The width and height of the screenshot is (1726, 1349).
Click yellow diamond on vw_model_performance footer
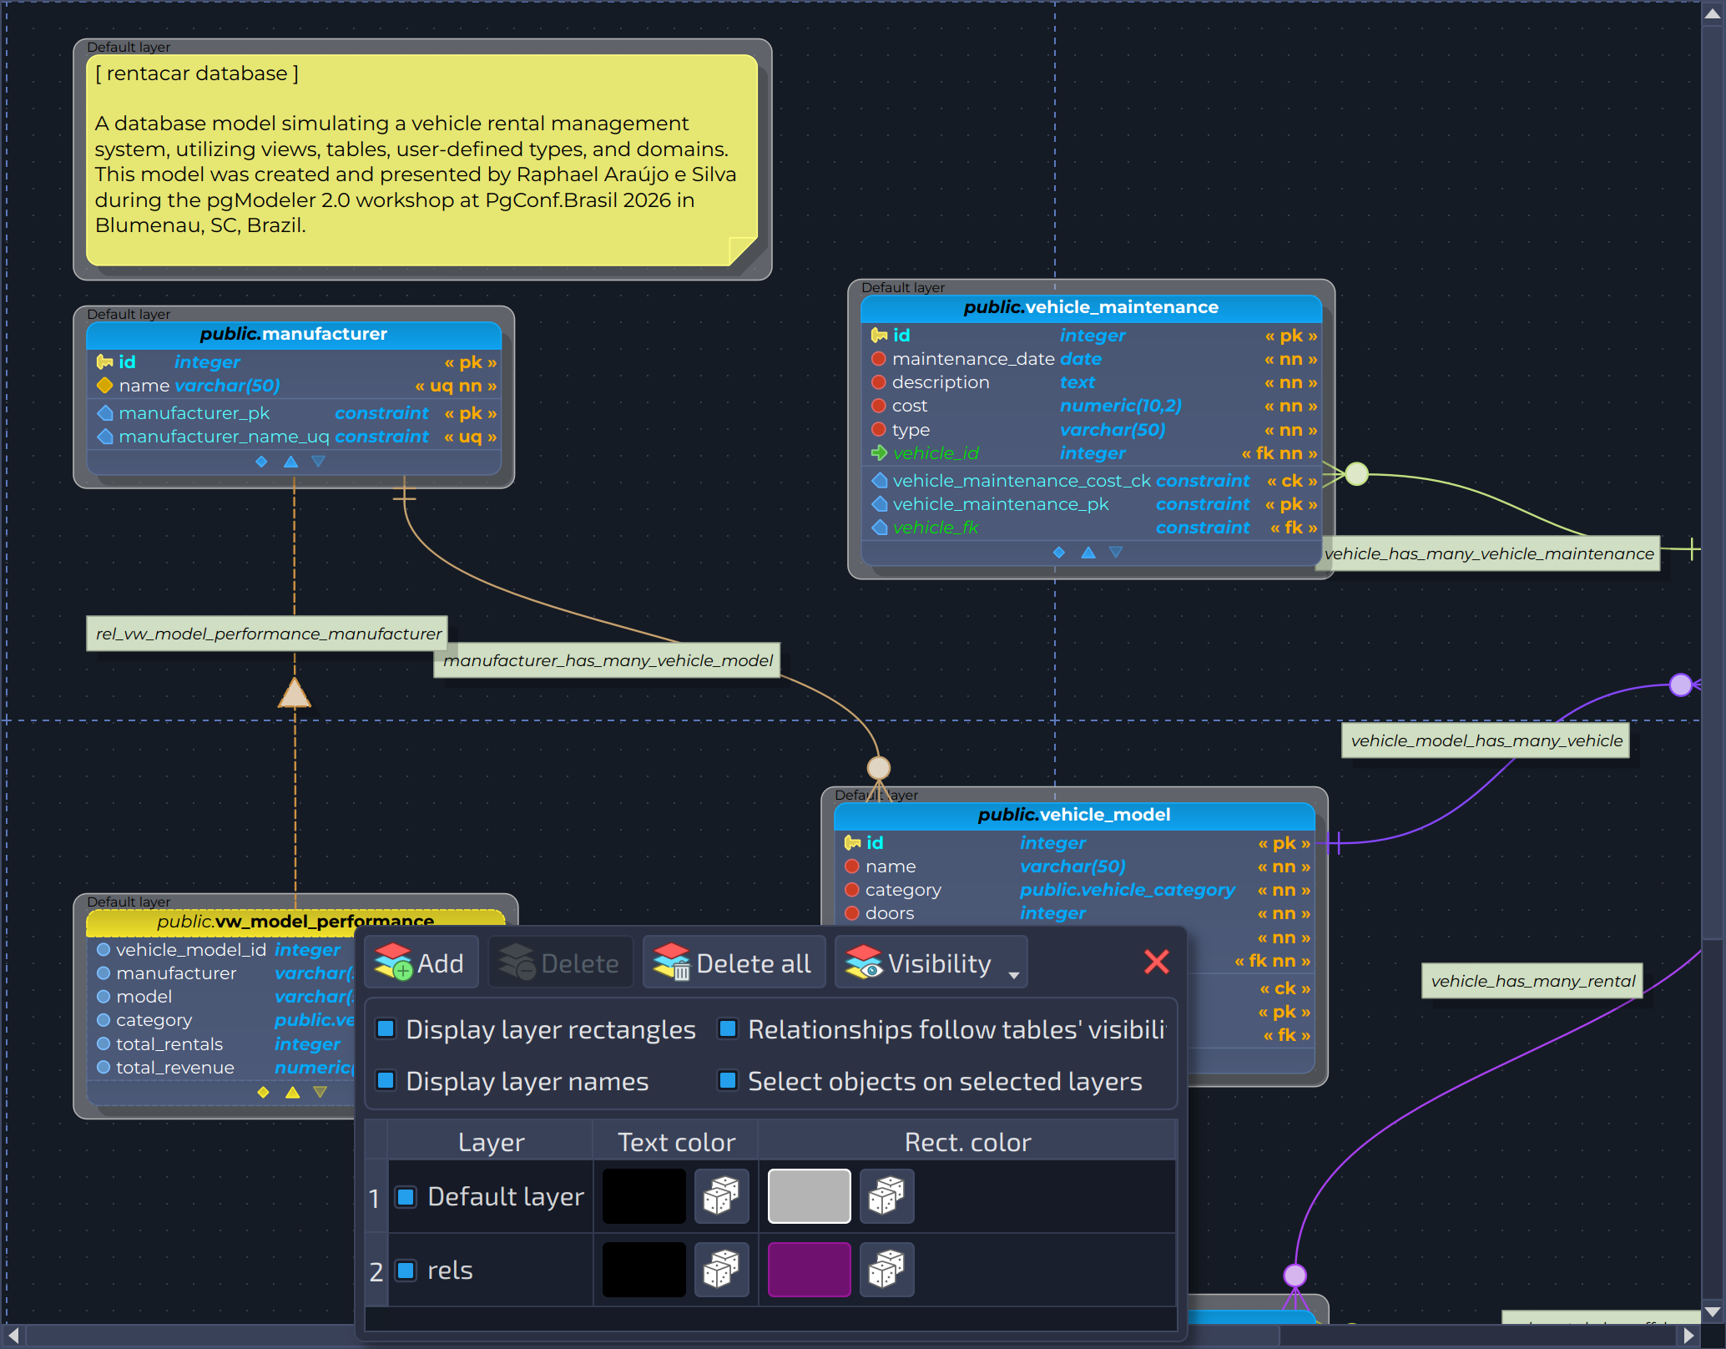click(x=263, y=1092)
